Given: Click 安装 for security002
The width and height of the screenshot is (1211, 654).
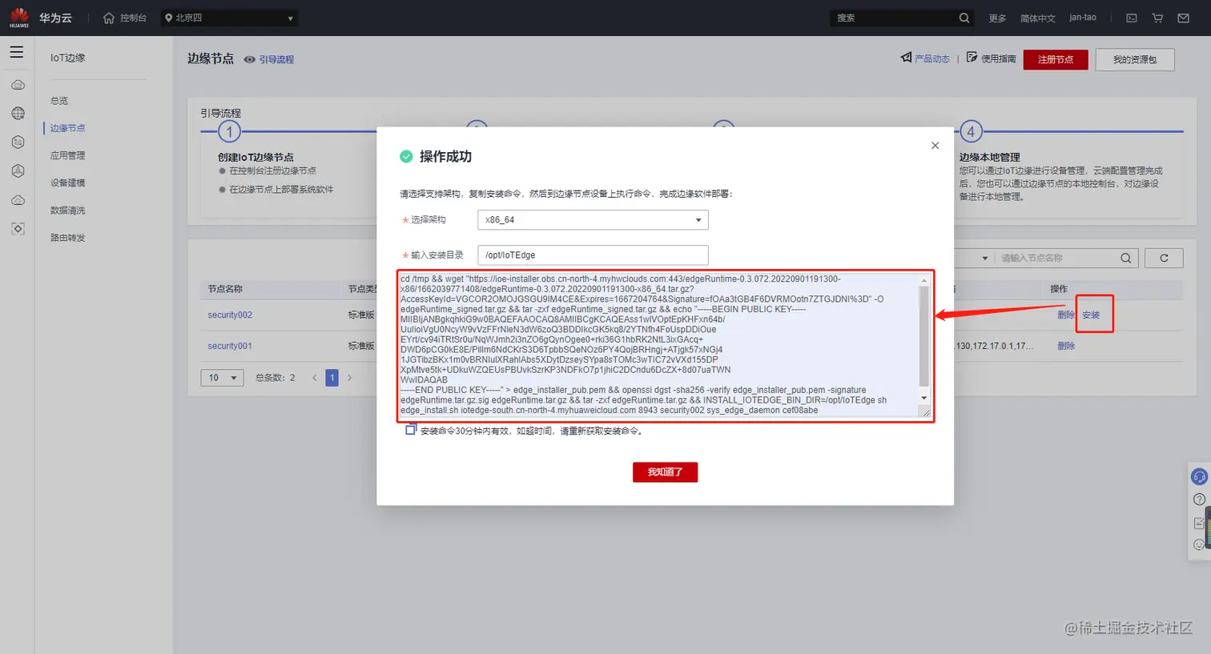Looking at the screenshot, I should (1091, 315).
